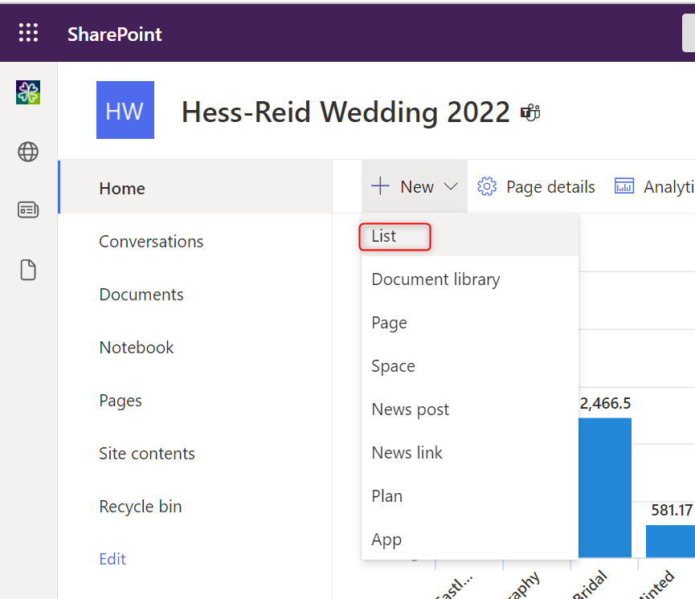Click the SharePoint header title

click(x=114, y=34)
